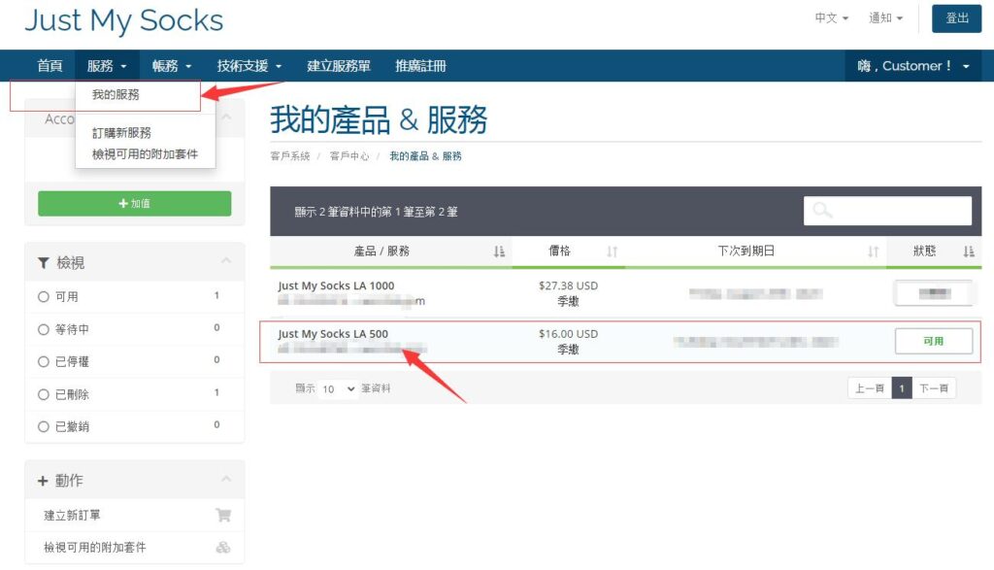
Task: Click the 登出 logout button
Action: click(x=956, y=18)
